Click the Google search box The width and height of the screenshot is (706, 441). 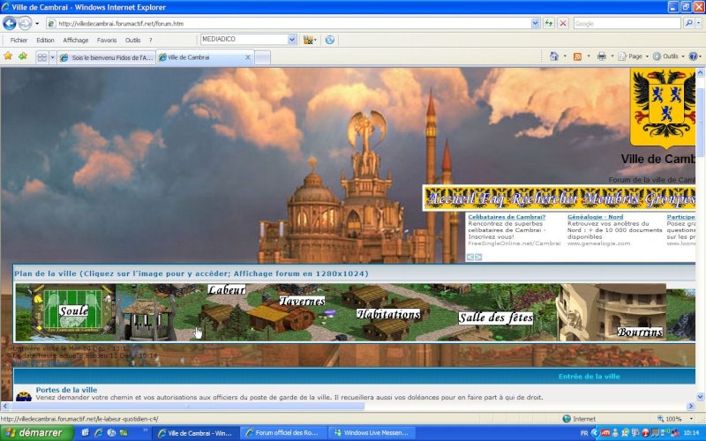coord(627,24)
